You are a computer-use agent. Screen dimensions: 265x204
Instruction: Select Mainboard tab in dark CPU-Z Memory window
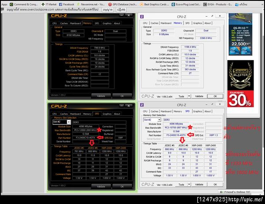[76, 23]
